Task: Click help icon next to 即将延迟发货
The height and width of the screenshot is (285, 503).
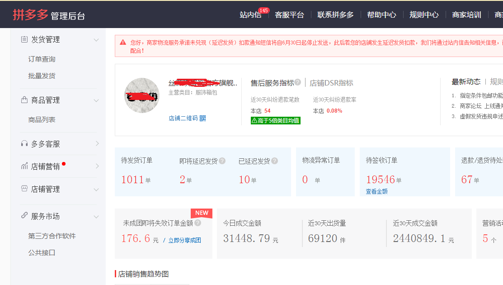Action: pos(222,161)
